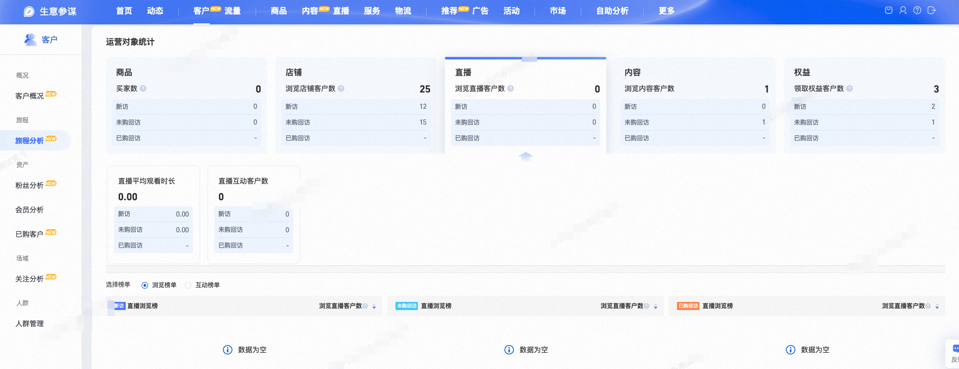This screenshot has width=959, height=369.
Task: Open the user account icon in header
Action: click(x=903, y=10)
